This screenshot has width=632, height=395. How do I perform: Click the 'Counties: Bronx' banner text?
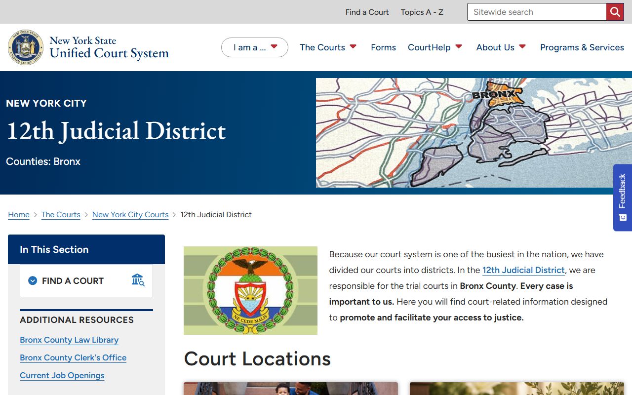click(43, 161)
